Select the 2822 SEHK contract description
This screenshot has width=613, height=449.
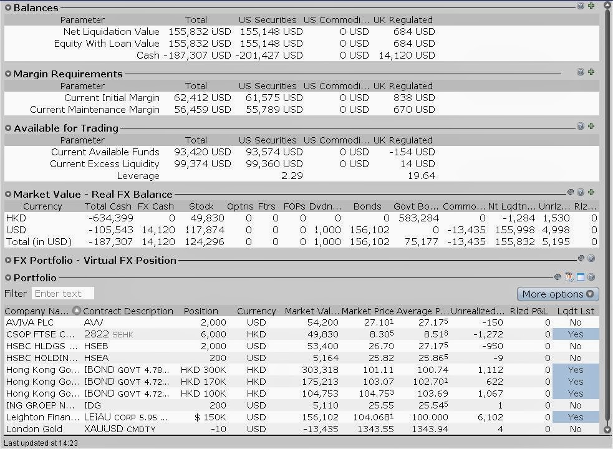109,334
